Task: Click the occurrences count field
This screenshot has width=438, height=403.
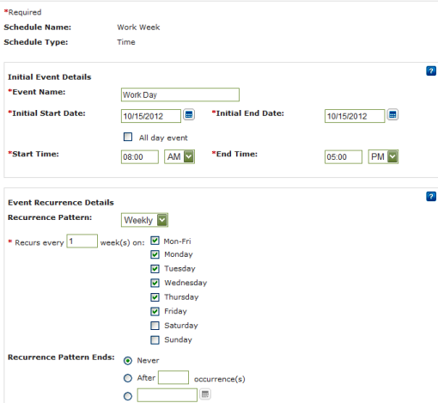Action: (x=173, y=377)
